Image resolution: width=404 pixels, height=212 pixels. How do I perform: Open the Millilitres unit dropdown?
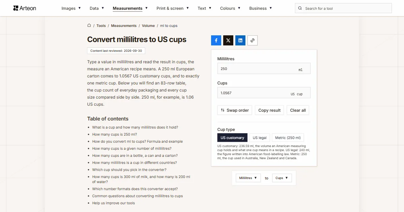248,178
